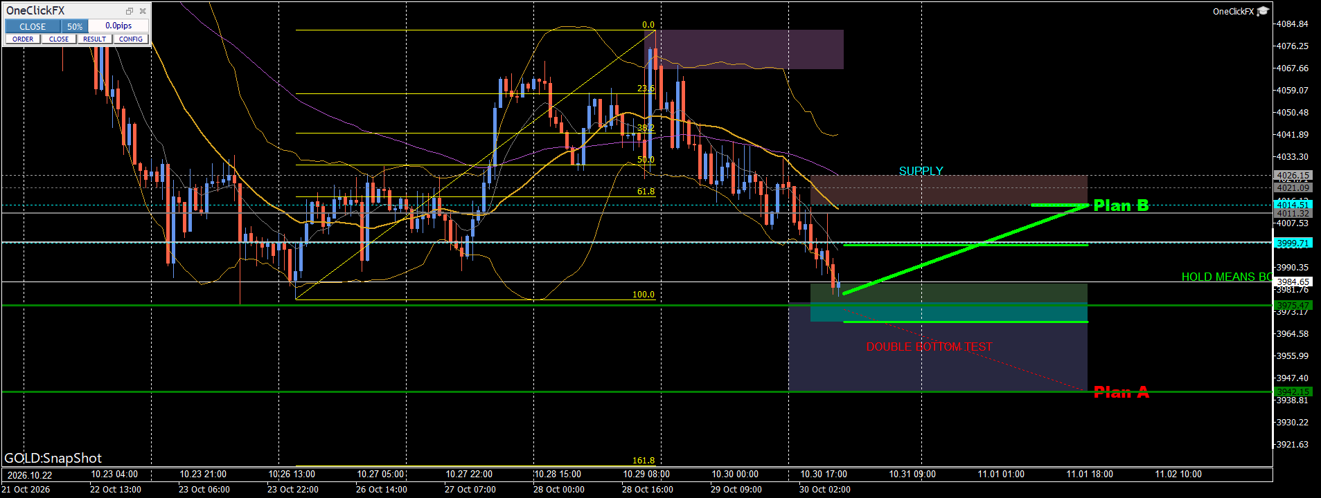The width and height of the screenshot is (1321, 498).
Task: Click the 3942.15 green level price tag
Action: click(x=1293, y=391)
